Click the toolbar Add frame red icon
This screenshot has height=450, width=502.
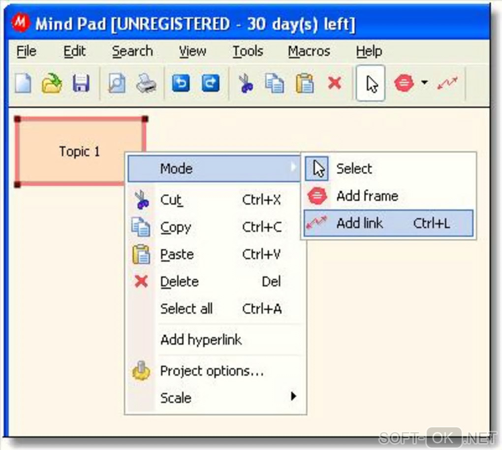[x=404, y=83]
